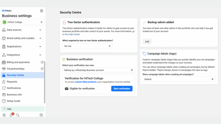
Task: Click the Meta logo
Action: (x=7, y=11)
